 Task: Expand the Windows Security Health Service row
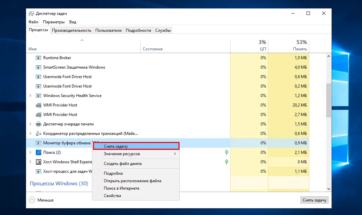(x=30, y=96)
